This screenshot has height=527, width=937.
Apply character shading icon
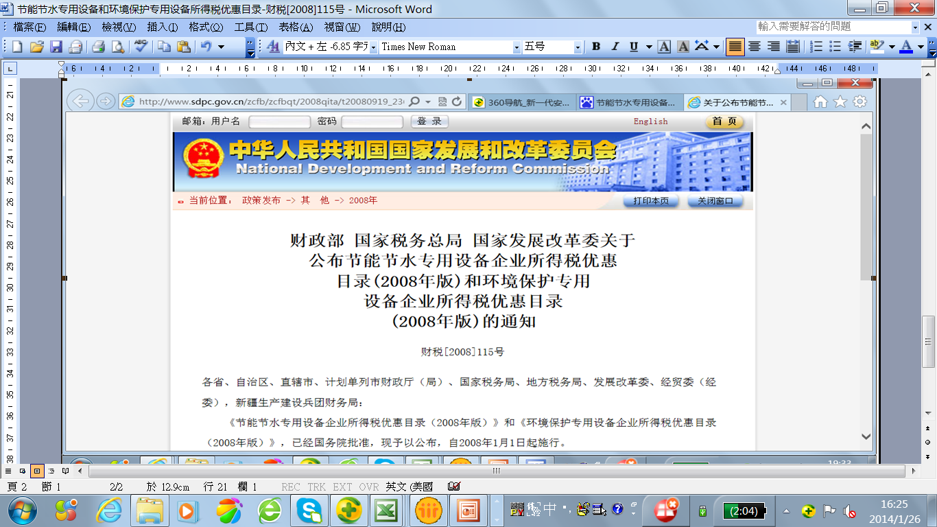pos(683,47)
